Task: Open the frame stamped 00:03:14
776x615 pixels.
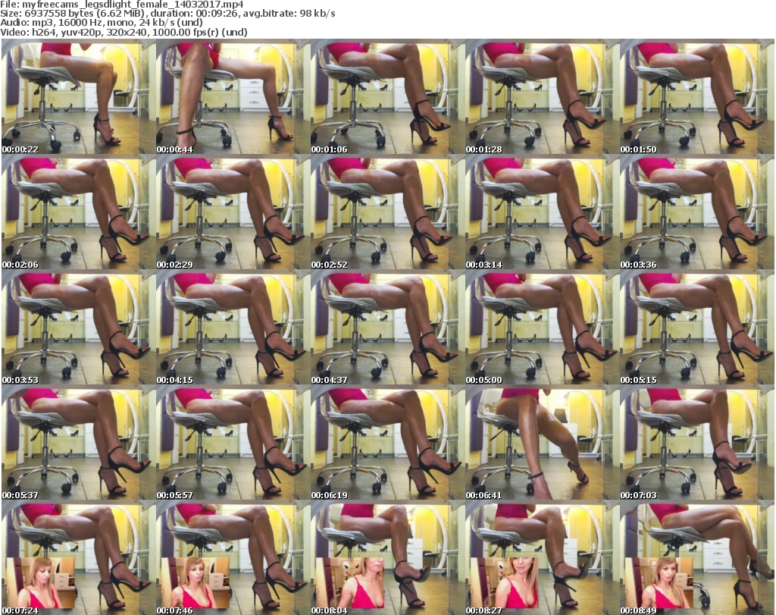Action: 542,213
